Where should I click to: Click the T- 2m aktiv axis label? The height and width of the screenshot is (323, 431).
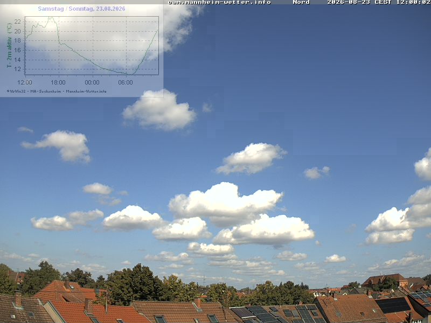(x=9, y=45)
